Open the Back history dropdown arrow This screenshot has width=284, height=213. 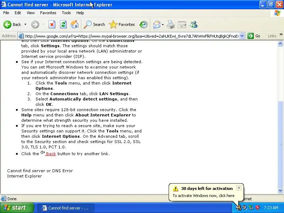[25, 24]
